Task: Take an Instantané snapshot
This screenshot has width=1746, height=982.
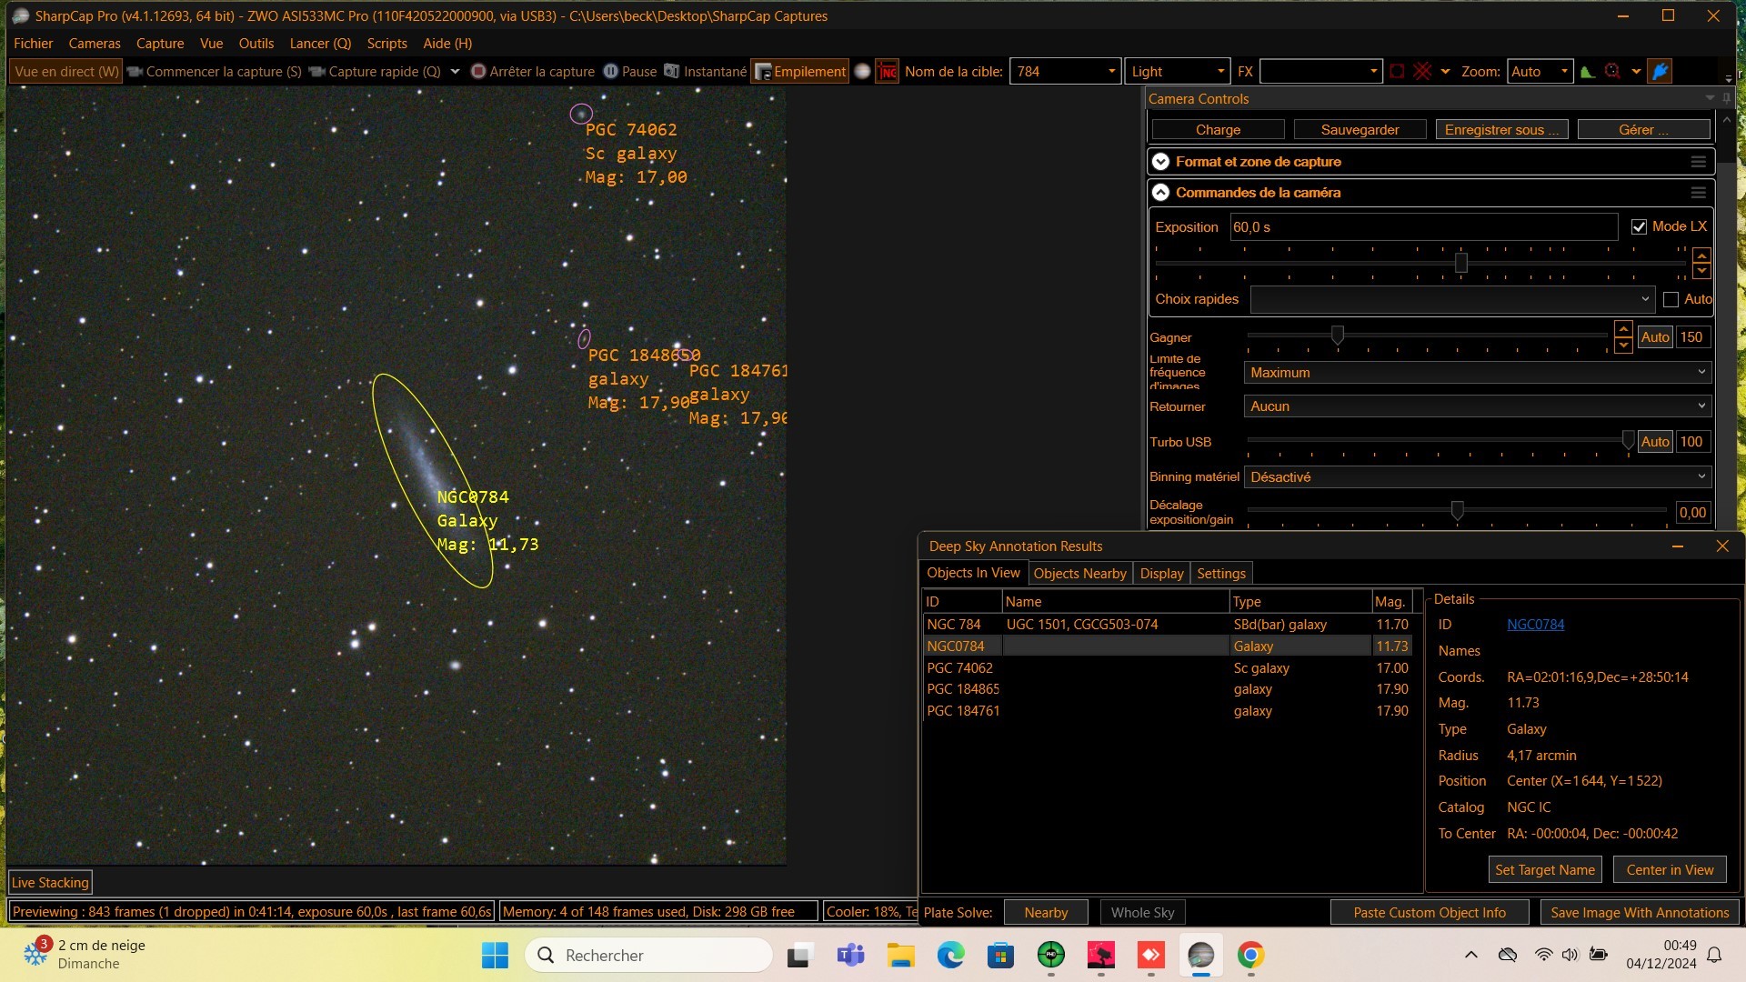Action: coord(705,72)
